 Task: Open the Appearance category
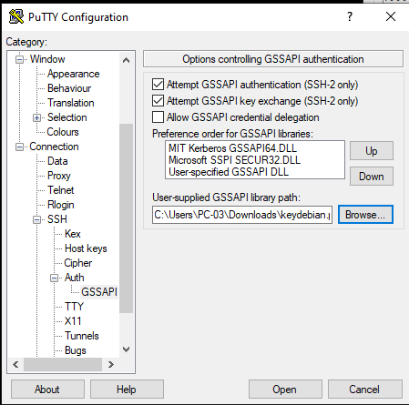click(x=73, y=74)
